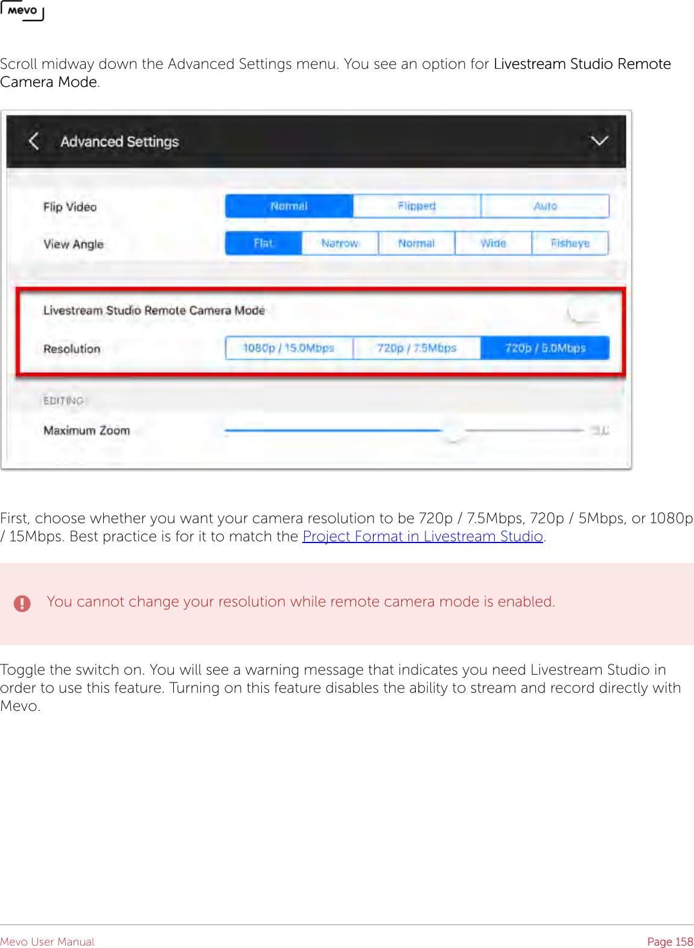Click the EDITING section header
This screenshot has height=948, width=694.
click(63, 401)
